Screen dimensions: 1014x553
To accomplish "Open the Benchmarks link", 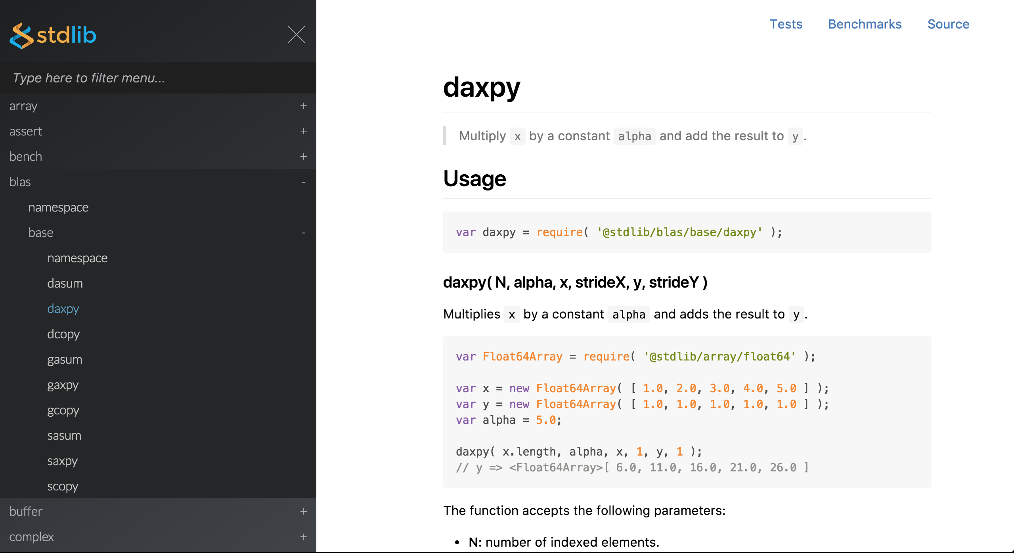I will pyautogui.click(x=865, y=24).
